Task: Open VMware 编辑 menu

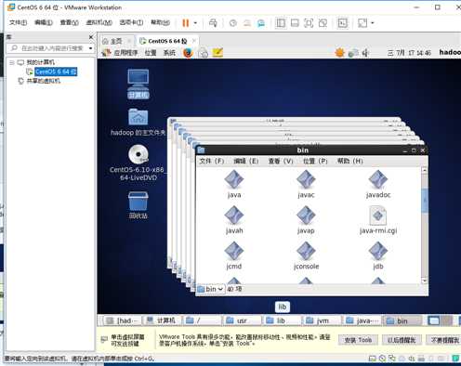Action: point(44,22)
